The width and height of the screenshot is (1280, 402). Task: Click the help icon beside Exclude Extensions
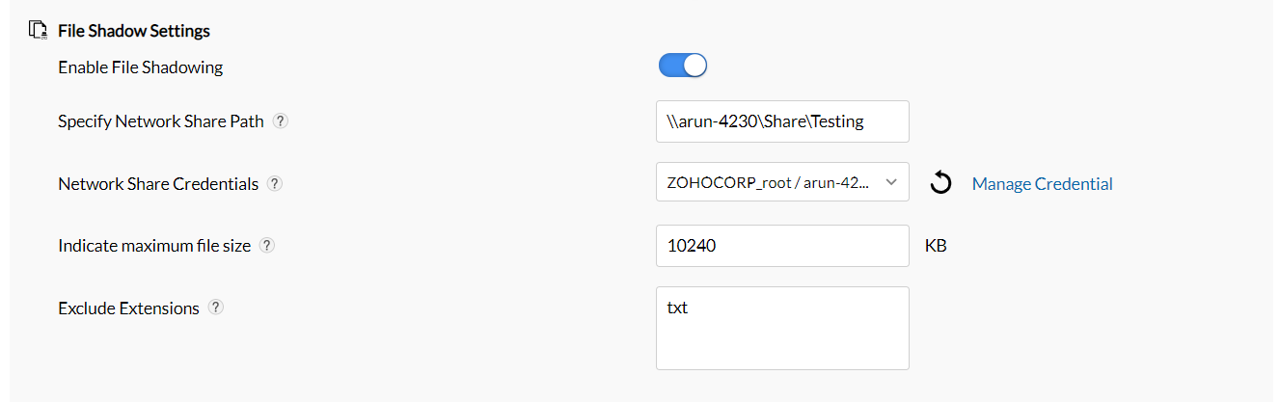[216, 308]
